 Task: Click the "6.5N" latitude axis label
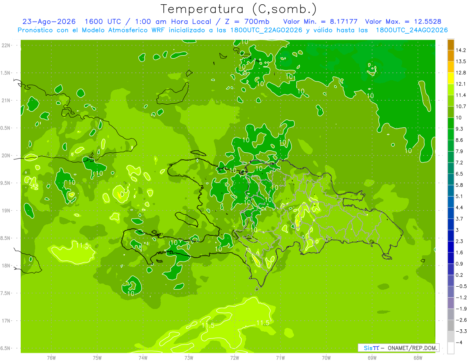click(x=5, y=349)
